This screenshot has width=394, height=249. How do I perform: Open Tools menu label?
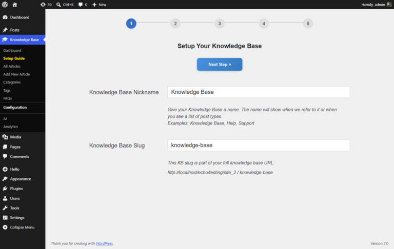click(14, 208)
